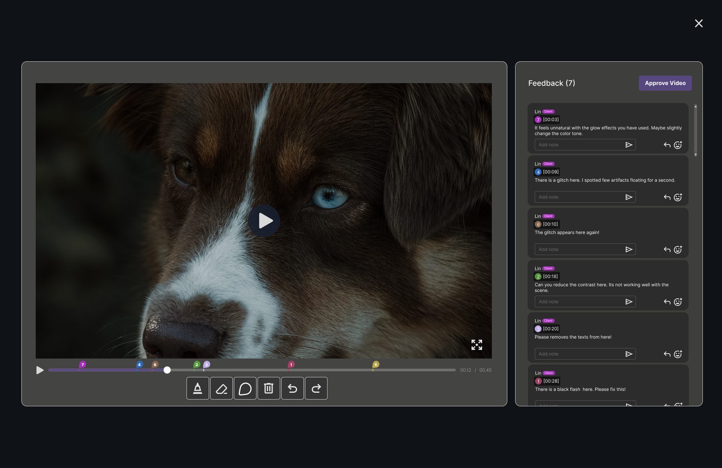Click the purple 7 badge in first comment
The image size is (722, 468).
coord(538,120)
